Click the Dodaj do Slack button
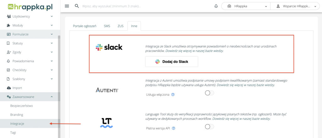The height and width of the screenshot is (138, 322). click(172, 62)
